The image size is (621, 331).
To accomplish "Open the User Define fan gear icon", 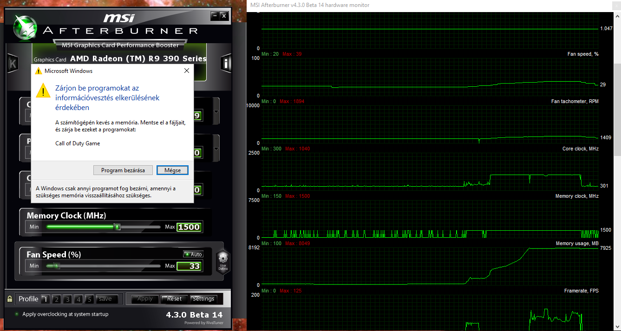I will coord(223,261).
